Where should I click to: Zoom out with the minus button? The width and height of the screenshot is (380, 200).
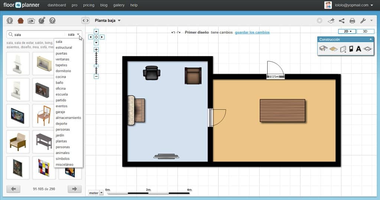click(96, 76)
